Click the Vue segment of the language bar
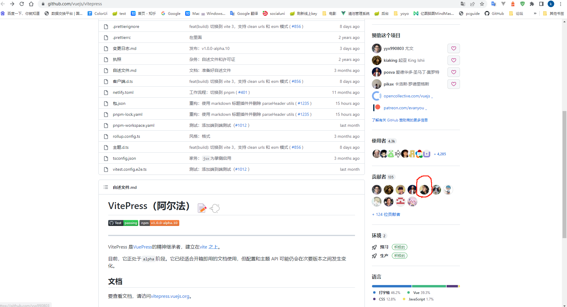 [x=428, y=286]
